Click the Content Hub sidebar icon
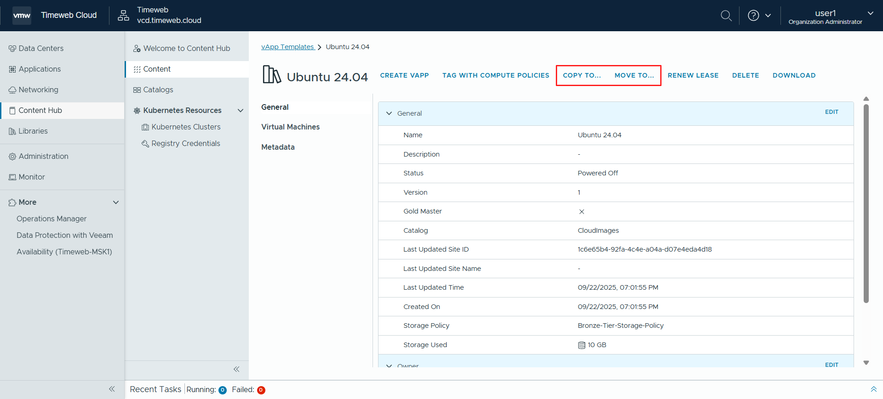The width and height of the screenshot is (883, 399). 12,111
